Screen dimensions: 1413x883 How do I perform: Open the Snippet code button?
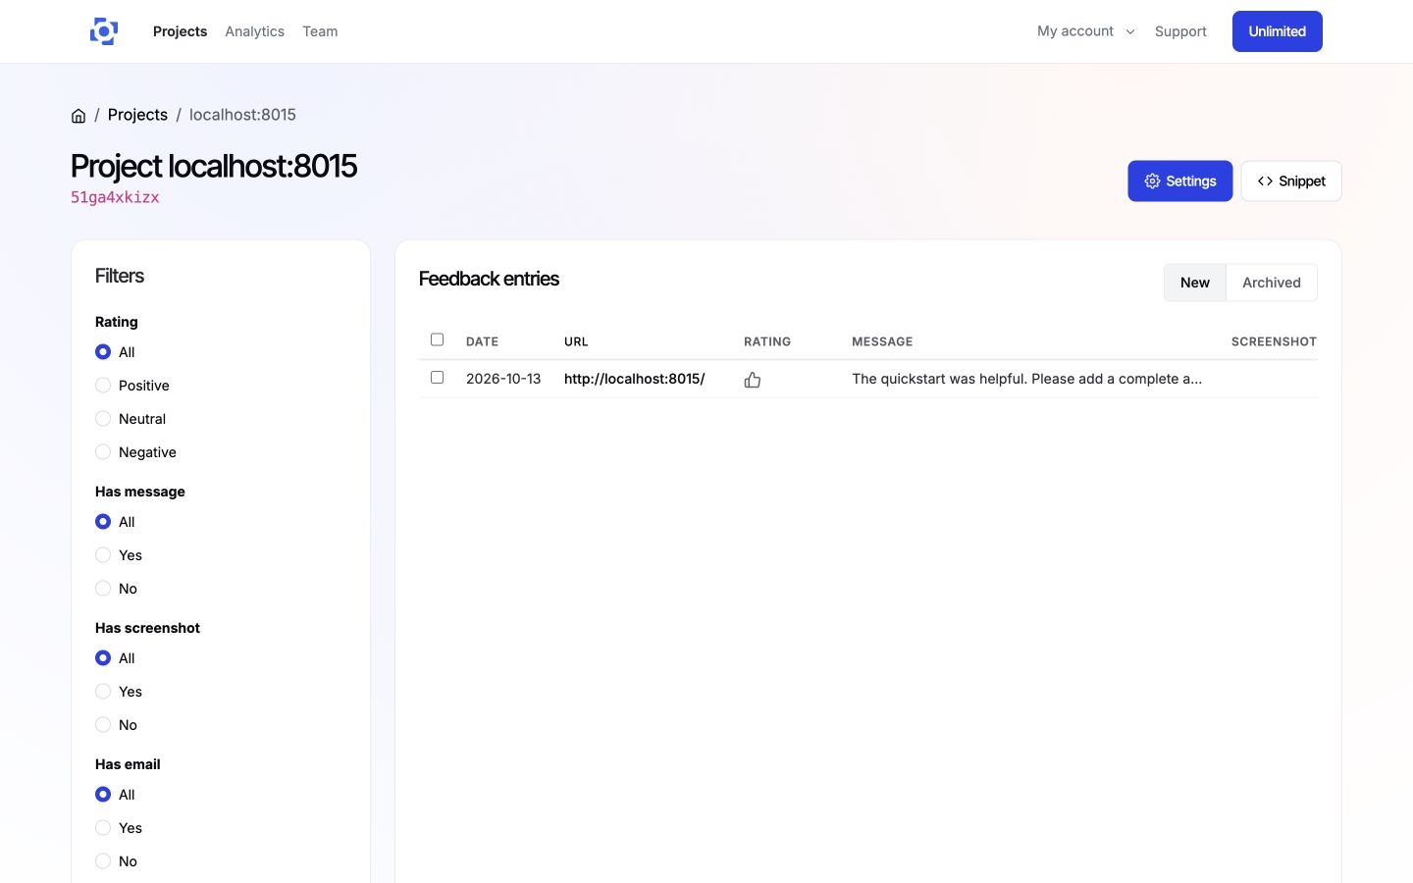(x=1291, y=182)
